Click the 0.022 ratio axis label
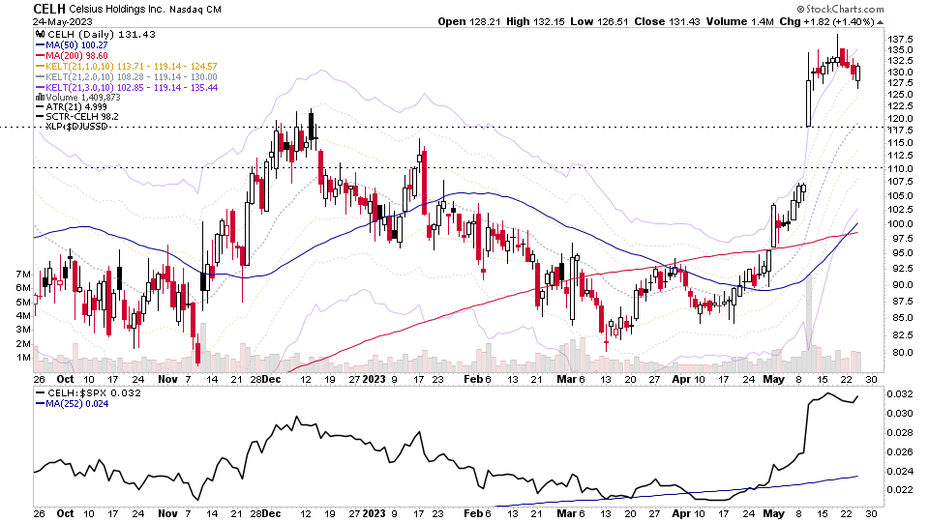 tap(900, 490)
